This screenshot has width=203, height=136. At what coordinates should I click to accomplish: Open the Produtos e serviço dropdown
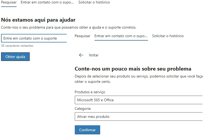coord(139,100)
